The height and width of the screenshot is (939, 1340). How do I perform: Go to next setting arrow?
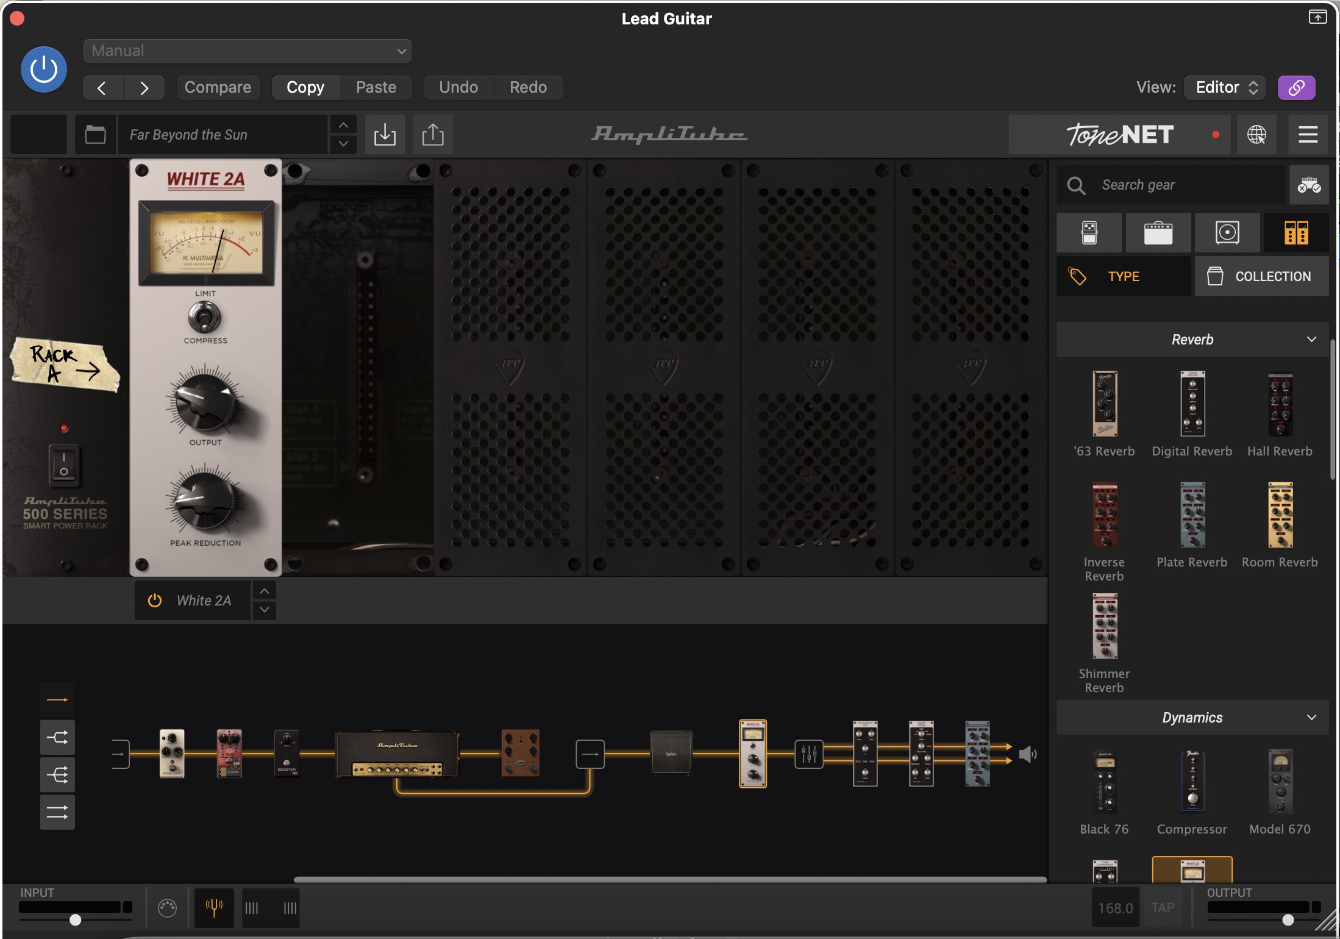click(144, 88)
